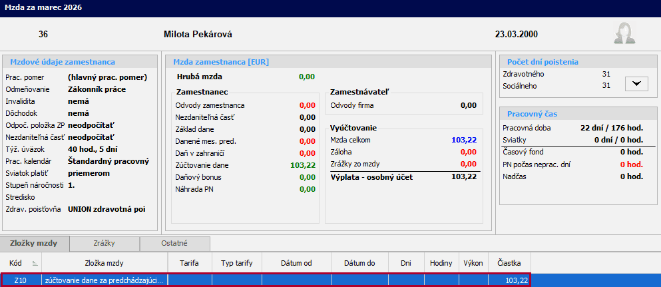Switch to the Zrážky tab
Image resolution: width=661 pixels, height=287 pixels.
pyautogui.click(x=105, y=244)
